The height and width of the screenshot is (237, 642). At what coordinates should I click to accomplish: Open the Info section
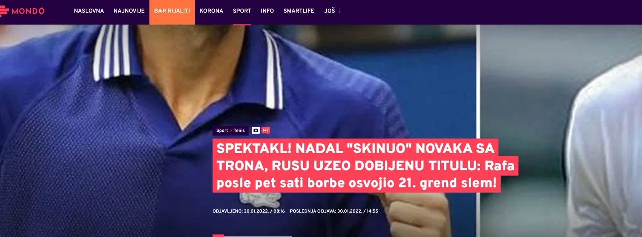(x=267, y=11)
